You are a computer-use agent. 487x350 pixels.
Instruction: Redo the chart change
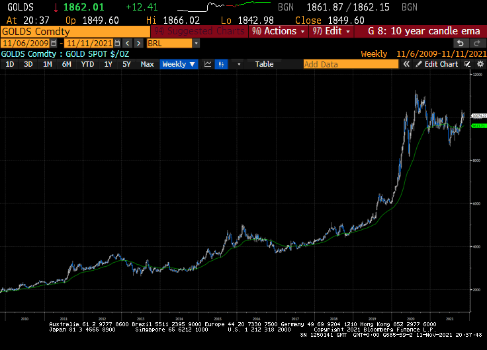[477, 44]
